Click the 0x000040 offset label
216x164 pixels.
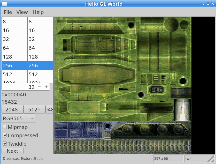click(14, 95)
